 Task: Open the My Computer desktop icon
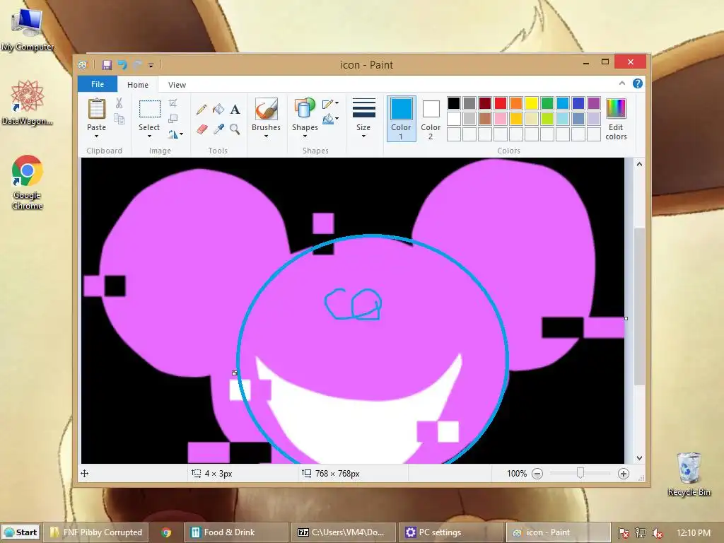click(28, 28)
